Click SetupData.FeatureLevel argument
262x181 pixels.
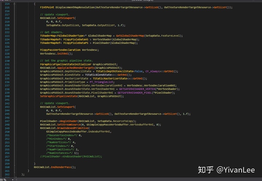click(163, 36)
